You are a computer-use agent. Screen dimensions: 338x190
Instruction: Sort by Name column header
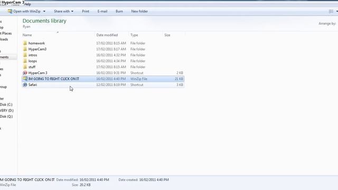pos(27,35)
